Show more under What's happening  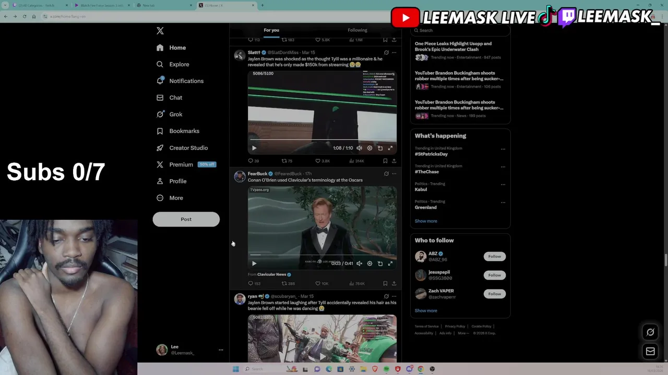click(426, 221)
